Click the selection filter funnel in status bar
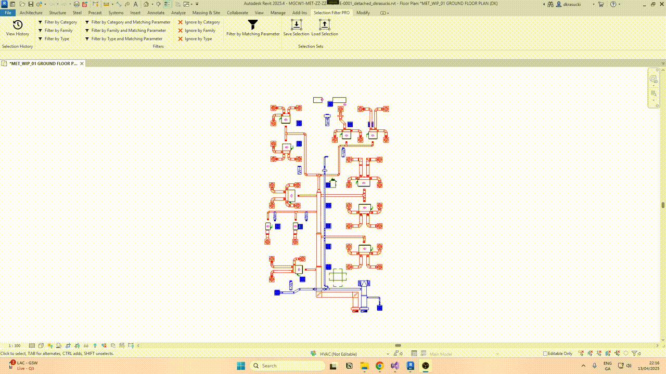 (x=634, y=354)
